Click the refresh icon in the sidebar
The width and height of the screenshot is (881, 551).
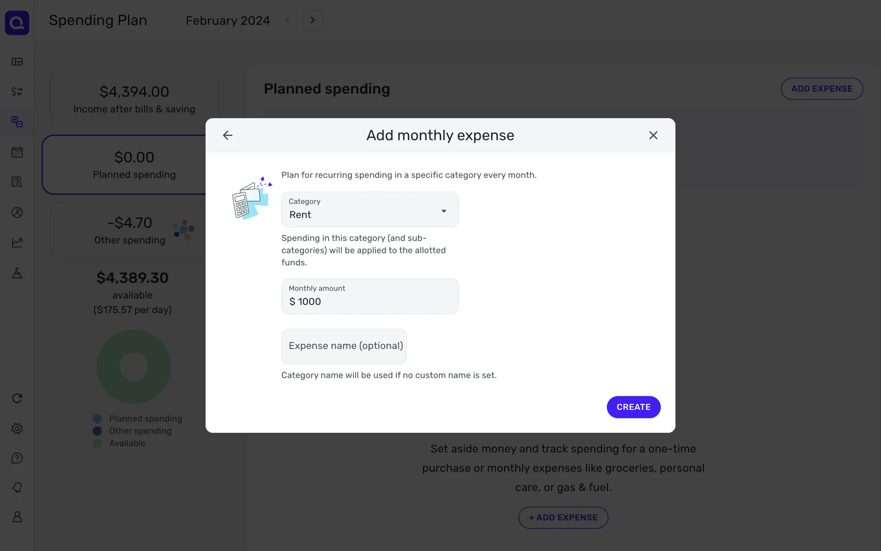17,398
